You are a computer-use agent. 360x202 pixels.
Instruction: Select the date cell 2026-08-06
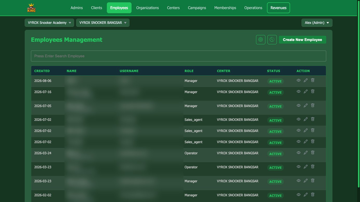[43, 81]
